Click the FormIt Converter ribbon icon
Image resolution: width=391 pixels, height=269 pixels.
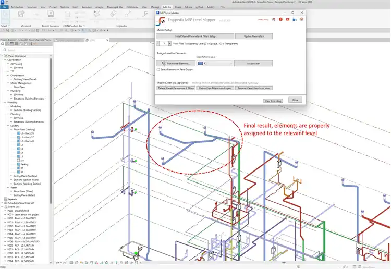[51, 15]
